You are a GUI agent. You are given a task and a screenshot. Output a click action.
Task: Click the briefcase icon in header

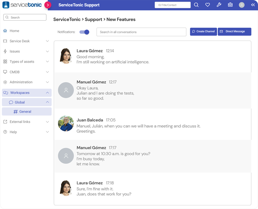click(x=230, y=5)
